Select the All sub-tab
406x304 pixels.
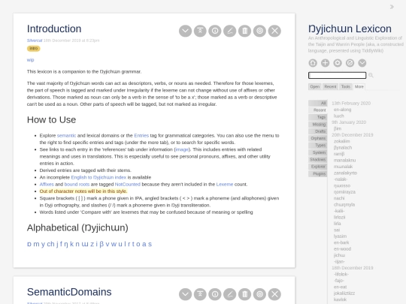[318, 103]
